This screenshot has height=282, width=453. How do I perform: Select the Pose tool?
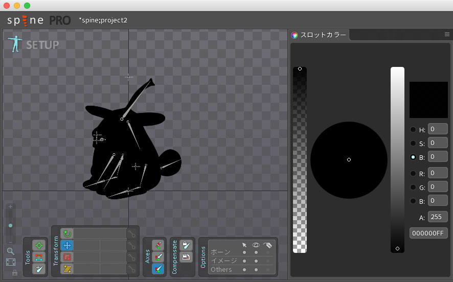click(x=39, y=245)
